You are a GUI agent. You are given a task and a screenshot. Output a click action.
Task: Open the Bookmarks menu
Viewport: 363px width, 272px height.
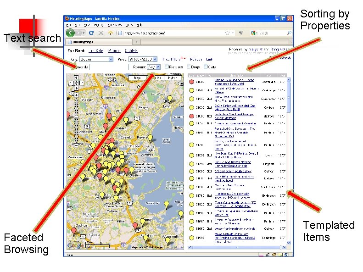(115, 25)
